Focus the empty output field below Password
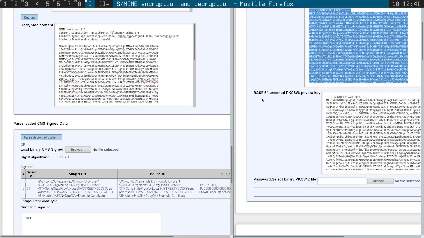The image size is (424, 238). [337, 192]
